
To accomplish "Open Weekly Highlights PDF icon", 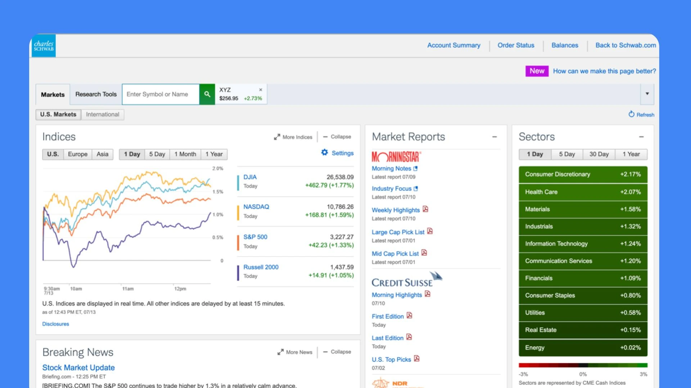I will pyautogui.click(x=425, y=209).
